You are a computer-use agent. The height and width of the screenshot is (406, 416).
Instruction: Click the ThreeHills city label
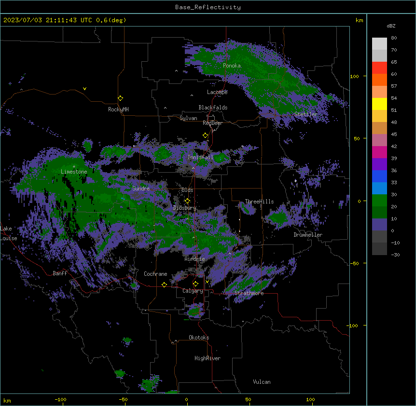(x=259, y=202)
